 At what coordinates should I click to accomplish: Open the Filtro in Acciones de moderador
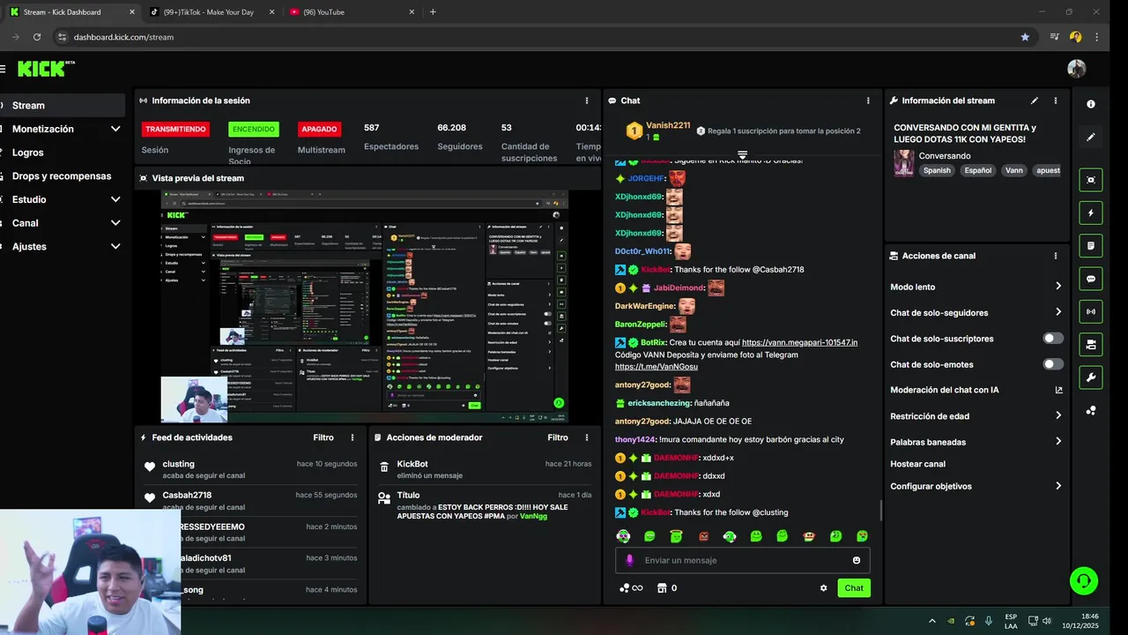click(x=558, y=437)
